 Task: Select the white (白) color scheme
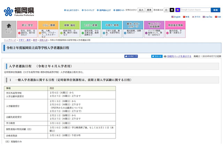click(x=166, y=10)
